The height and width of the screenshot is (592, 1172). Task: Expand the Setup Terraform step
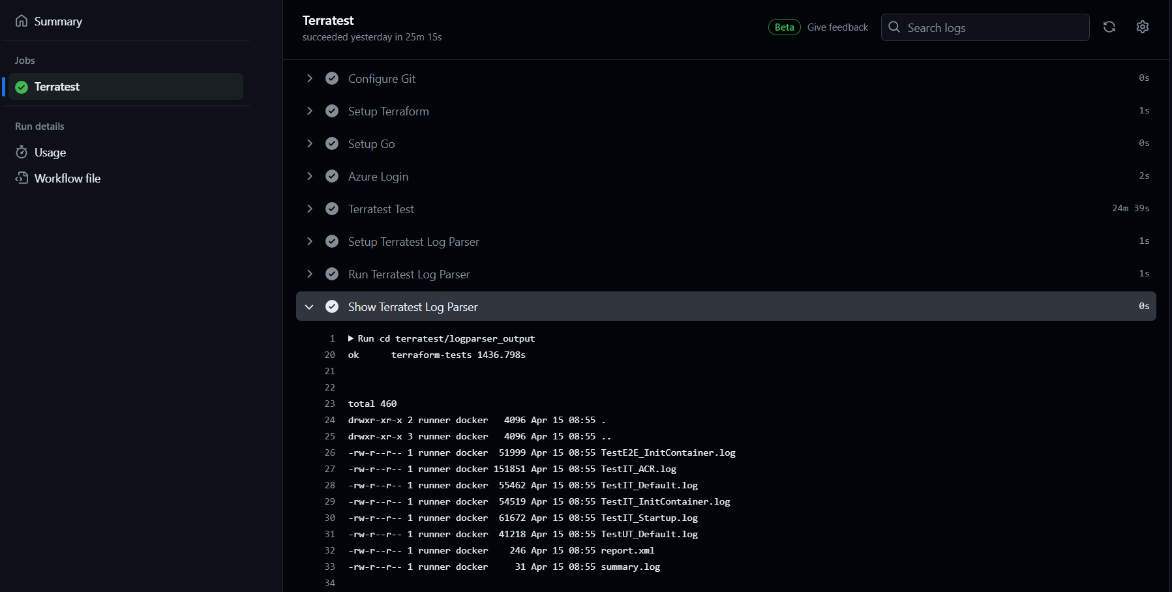pyautogui.click(x=310, y=111)
